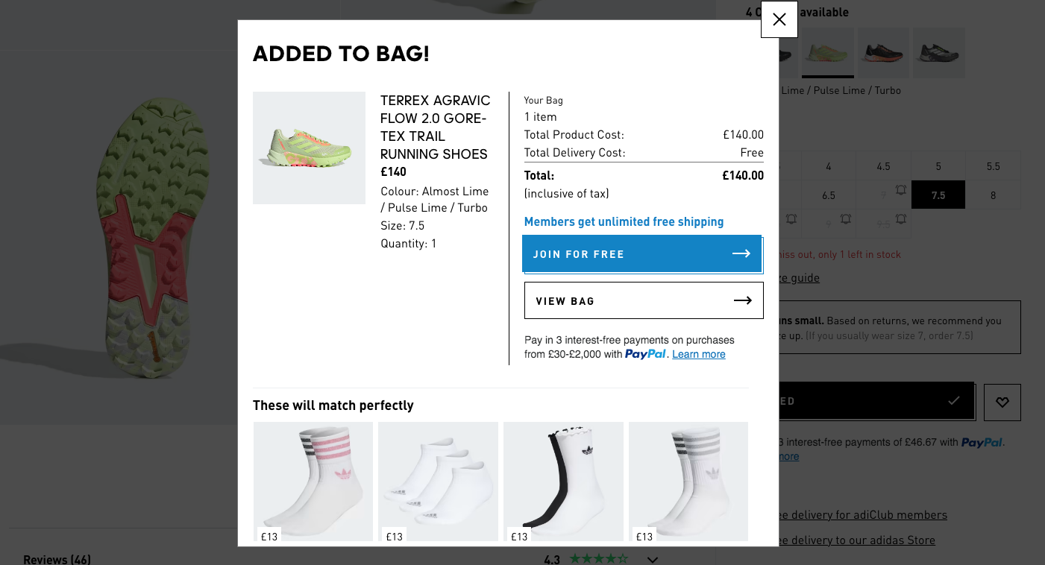This screenshot has width=1045, height=565.
Task: Click the View Bag button
Action: (x=643, y=300)
